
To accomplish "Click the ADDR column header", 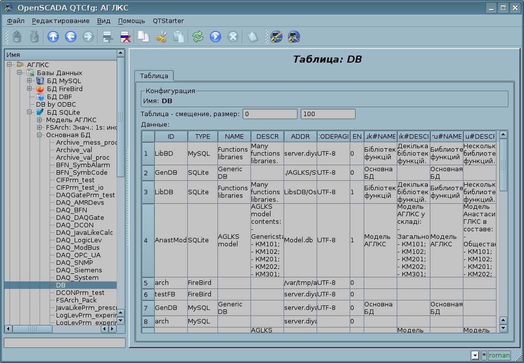I will [x=300, y=136].
